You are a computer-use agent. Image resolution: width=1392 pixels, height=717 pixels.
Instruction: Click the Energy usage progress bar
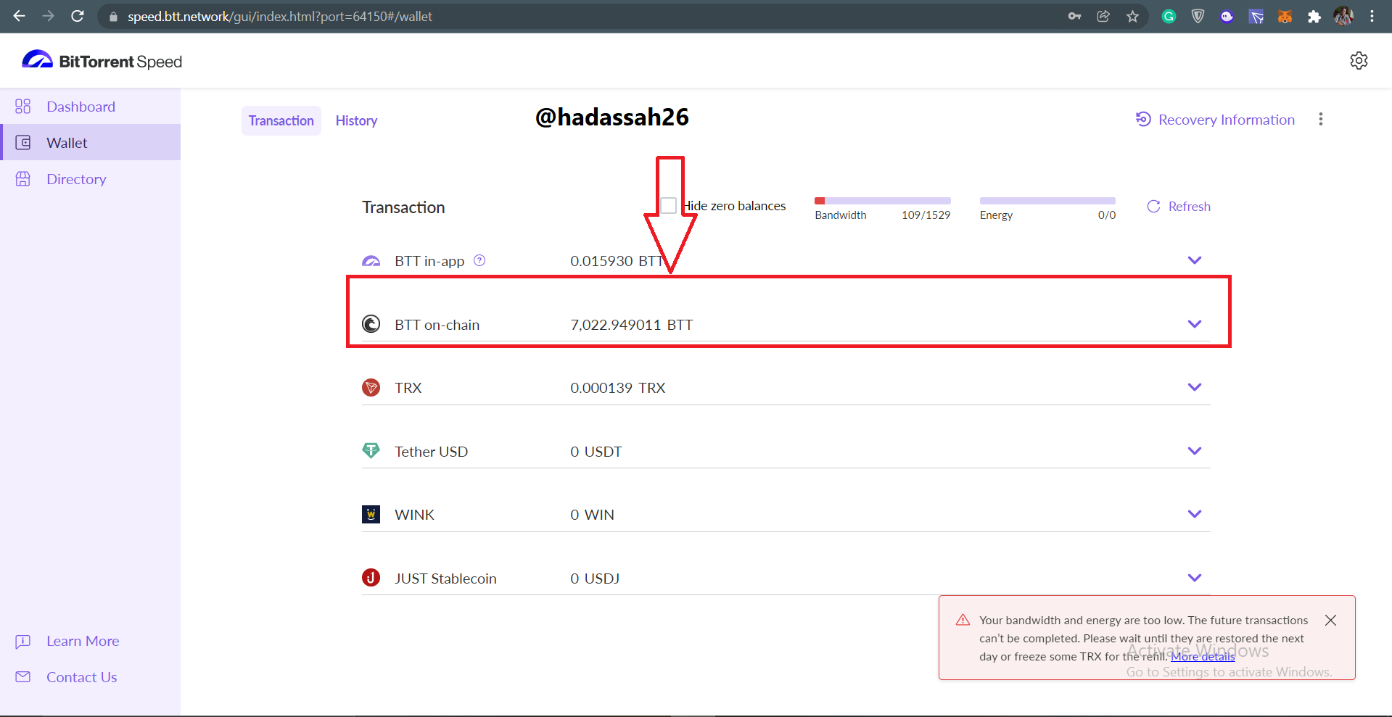pos(1047,201)
